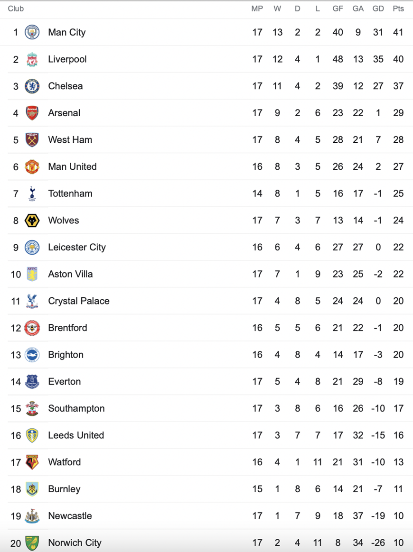Image resolution: width=413 pixels, height=552 pixels.
Task: Open the Aston Villa team link
Action: pyautogui.click(x=70, y=274)
